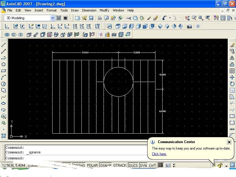Image resolution: width=236 pixels, height=177 pixels.
Task: Click the Undo arrow icon
Action: tap(164, 18)
